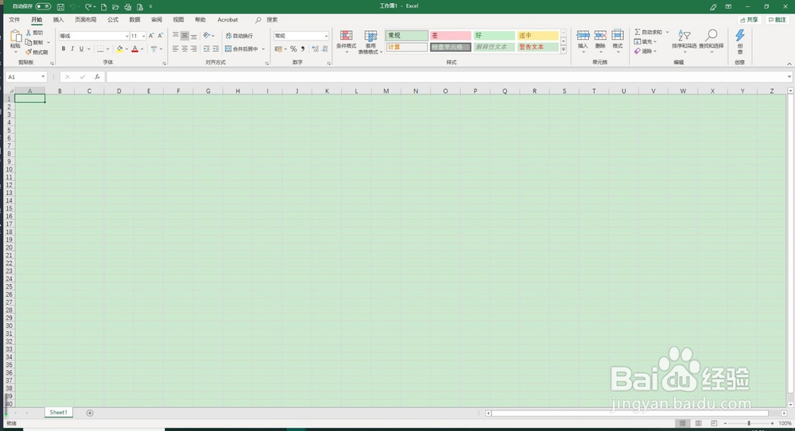The image size is (795, 431).
Task: Open 排序和筛选 (Sort & Filter) menu
Action: [x=684, y=40]
